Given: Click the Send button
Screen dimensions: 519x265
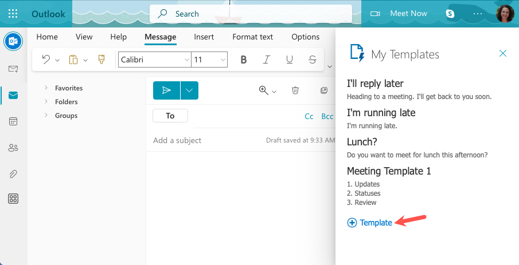Looking at the screenshot, I should pos(166,90).
